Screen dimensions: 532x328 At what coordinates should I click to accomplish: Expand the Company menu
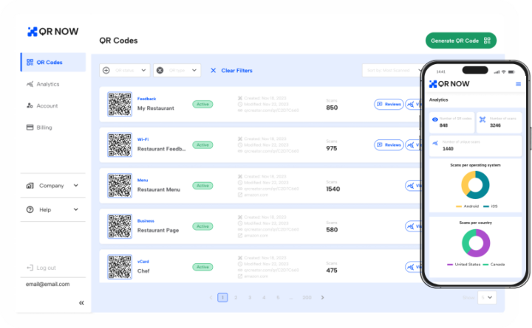coord(52,186)
